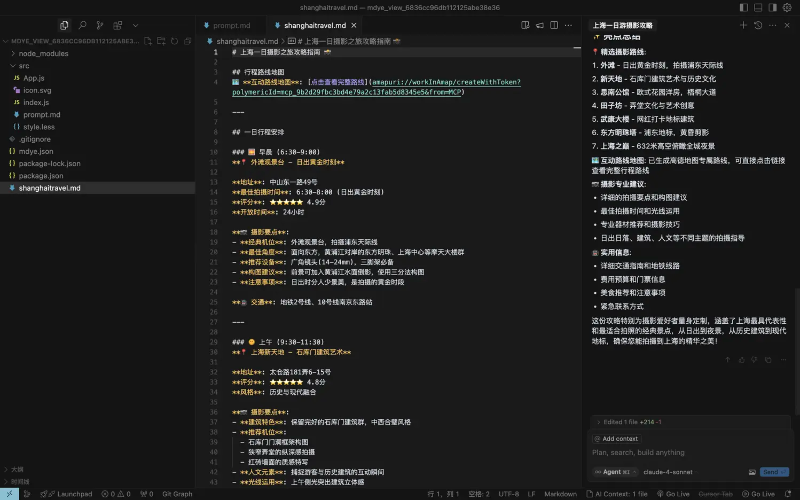Toggle the secondary sidebar layout button
The height and width of the screenshot is (500, 800).
pyautogui.click(x=772, y=7)
